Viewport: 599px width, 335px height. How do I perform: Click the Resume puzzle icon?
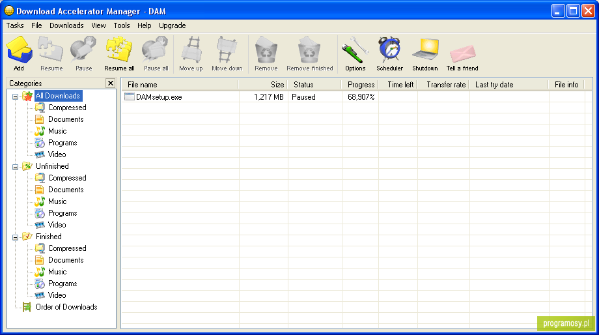click(50, 50)
